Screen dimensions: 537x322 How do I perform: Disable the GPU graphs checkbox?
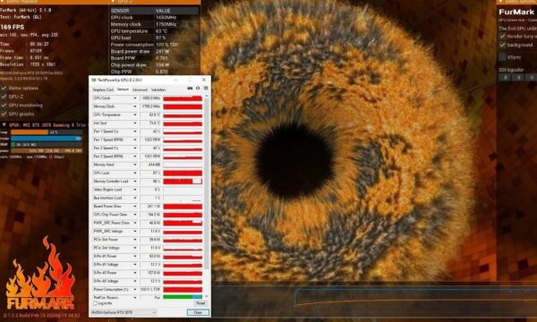coord(4,114)
